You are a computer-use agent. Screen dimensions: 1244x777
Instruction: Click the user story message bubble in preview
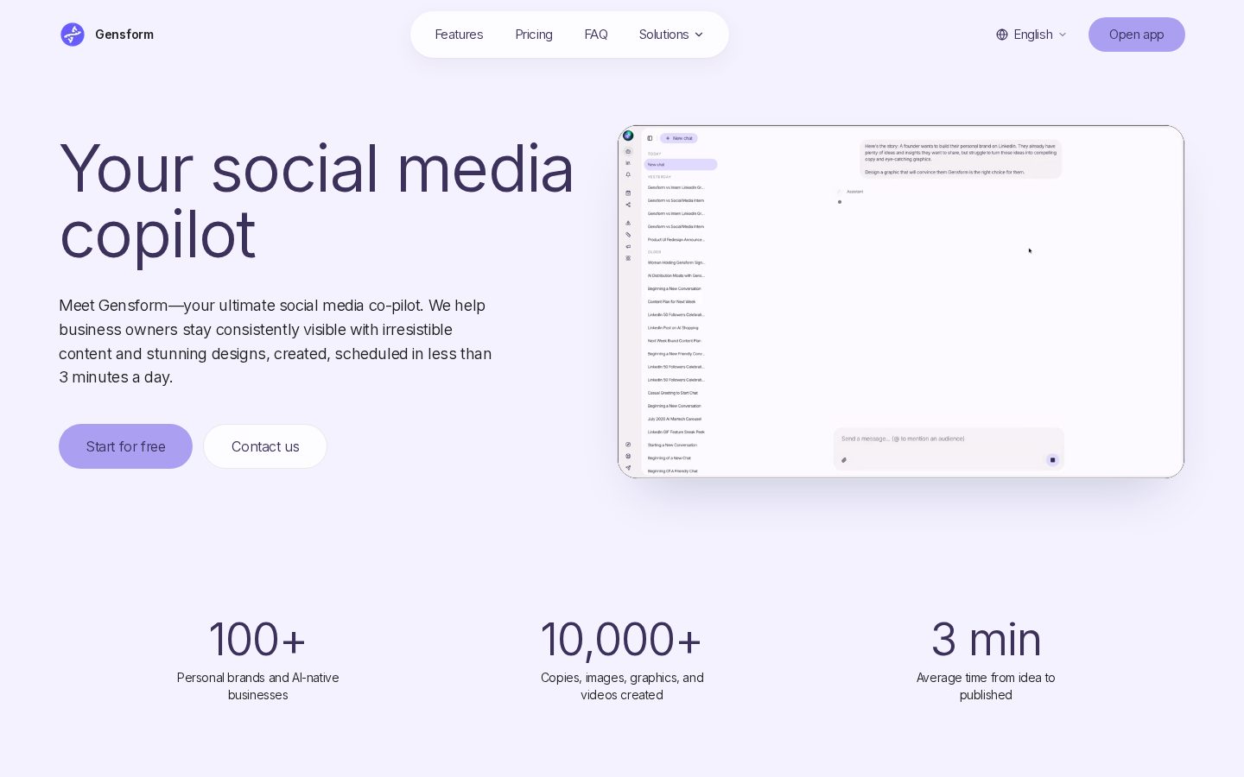(961, 159)
